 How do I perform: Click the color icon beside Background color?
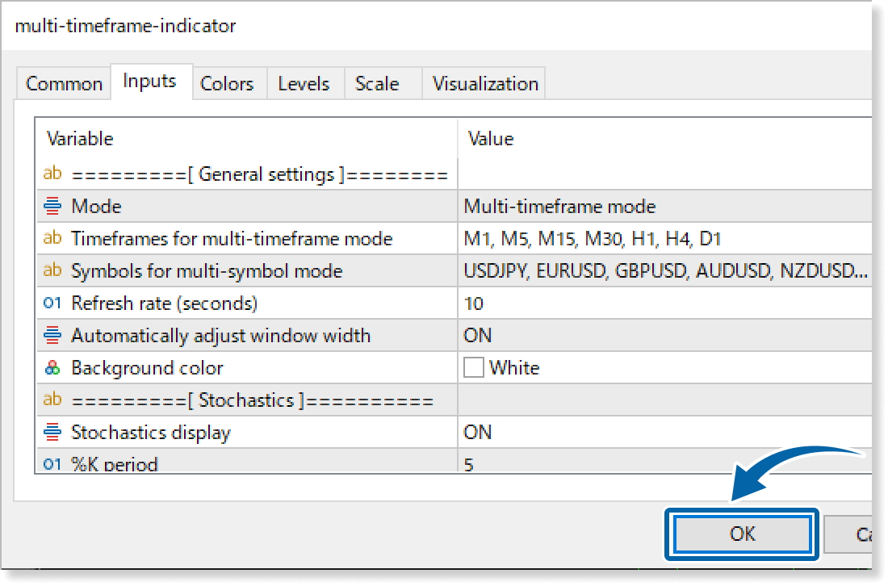[x=52, y=368]
